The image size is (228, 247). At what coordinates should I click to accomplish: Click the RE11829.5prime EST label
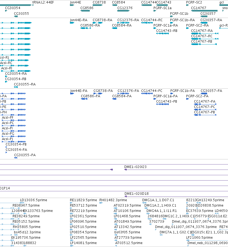click(83, 200)
